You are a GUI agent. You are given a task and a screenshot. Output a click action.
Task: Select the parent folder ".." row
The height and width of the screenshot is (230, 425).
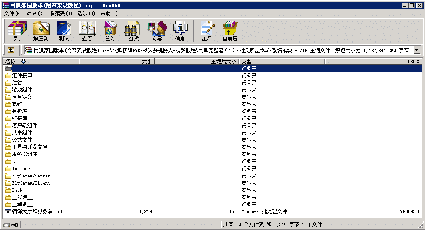pos(213,68)
